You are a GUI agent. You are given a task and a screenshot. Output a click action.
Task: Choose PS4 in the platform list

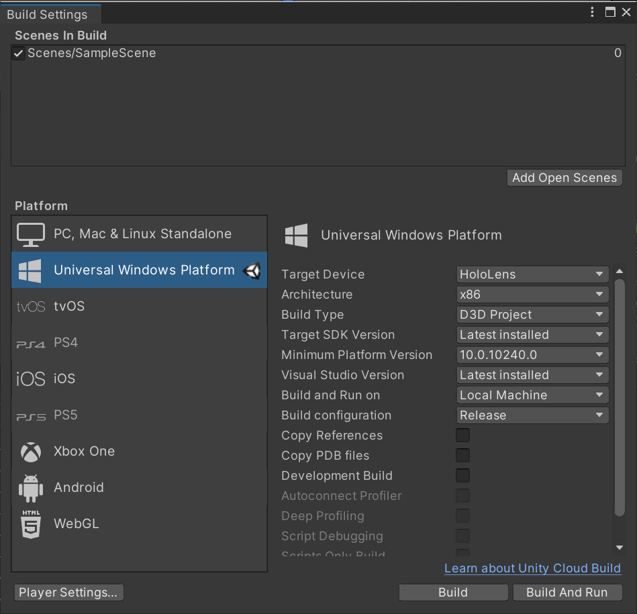140,342
